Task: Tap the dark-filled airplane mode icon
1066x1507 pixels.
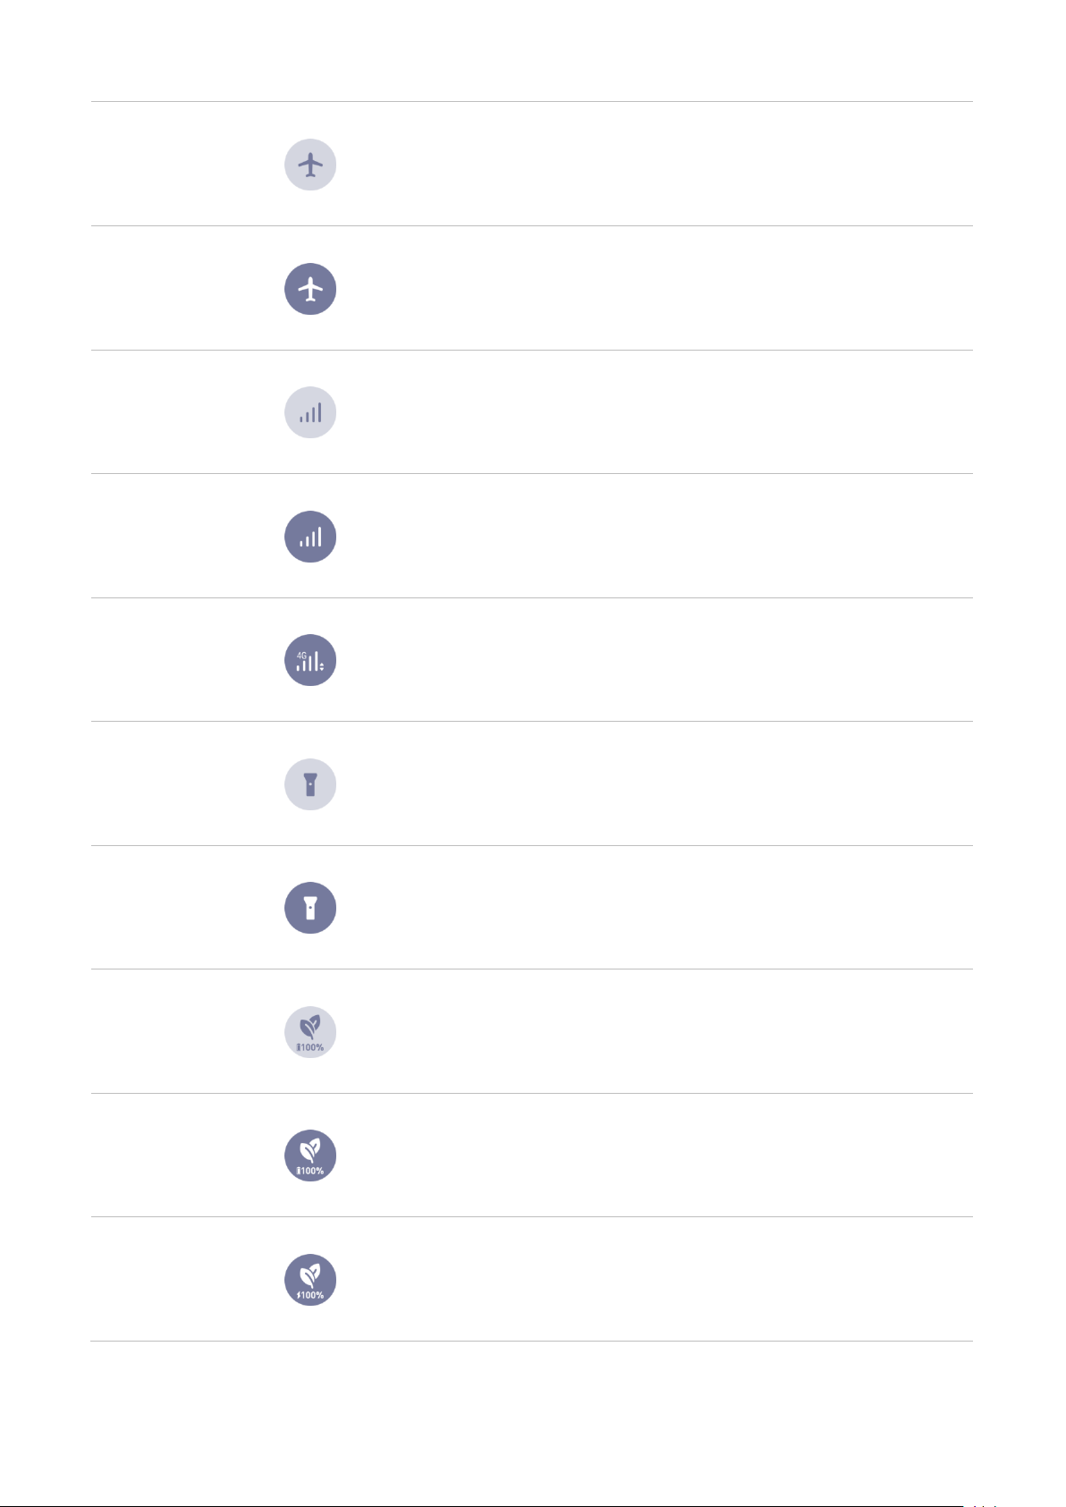Action: (x=310, y=289)
